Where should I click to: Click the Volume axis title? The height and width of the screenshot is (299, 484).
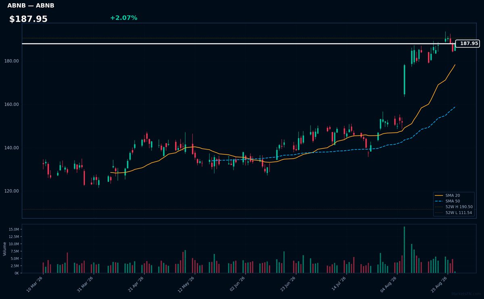point(5,249)
